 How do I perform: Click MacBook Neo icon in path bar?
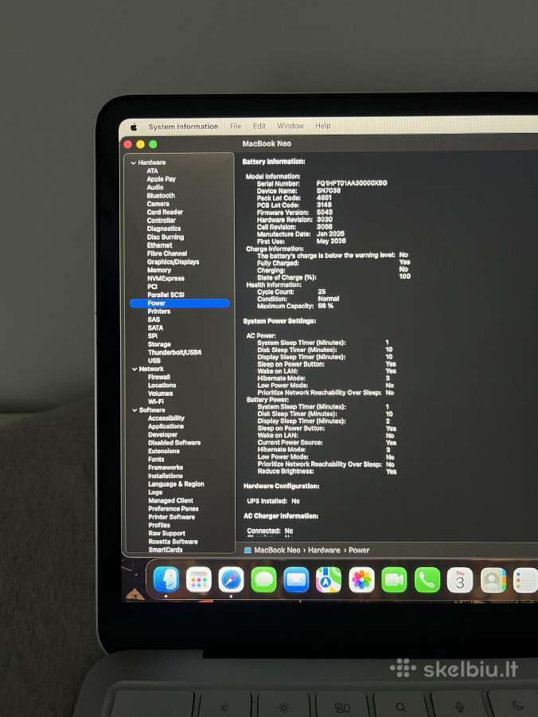(248, 550)
